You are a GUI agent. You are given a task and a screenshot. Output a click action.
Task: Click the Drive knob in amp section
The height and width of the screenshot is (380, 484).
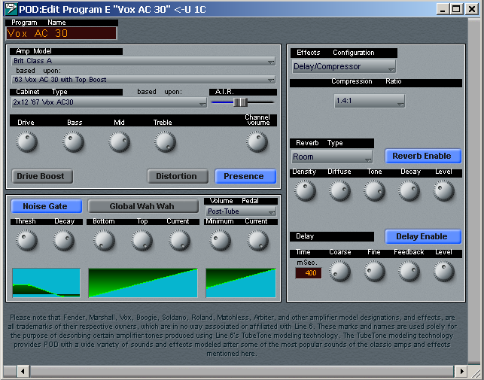[x=26, y=141]
